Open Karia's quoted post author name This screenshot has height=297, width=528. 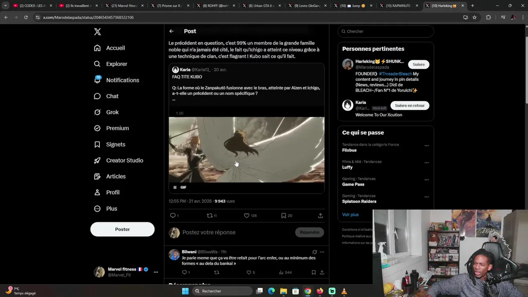click(185, 70)
